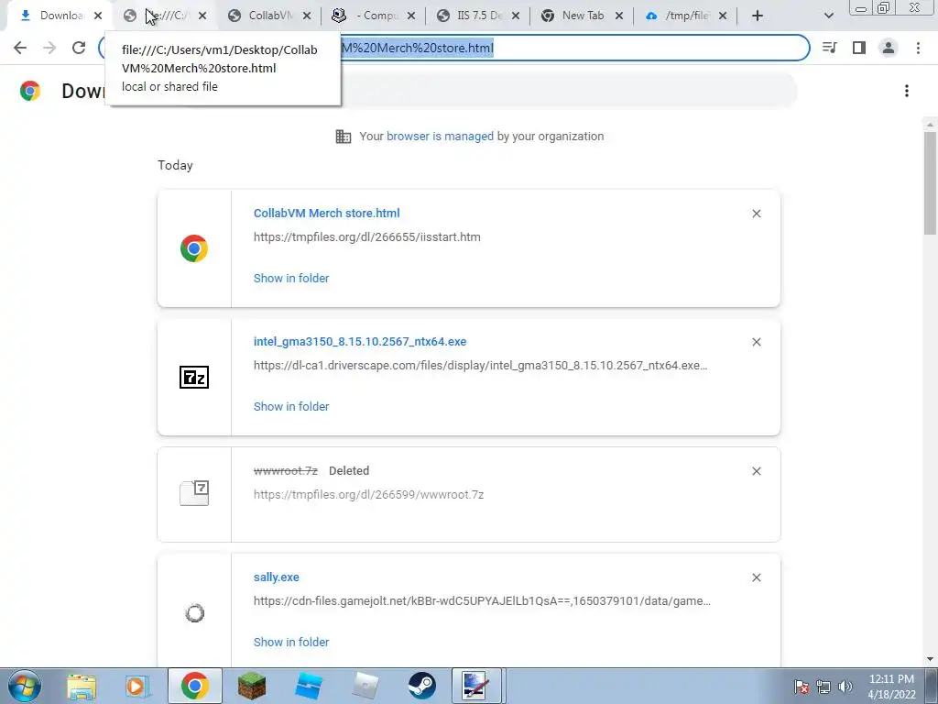This screenshot has height=704, width=938.
Task: Click the 7z file icon for intel_gma3150
Action: pos(194,377)
